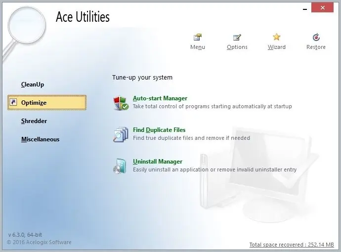Open the Options notepad icon
Screen dimensions: 341x252
pos(237,38)
